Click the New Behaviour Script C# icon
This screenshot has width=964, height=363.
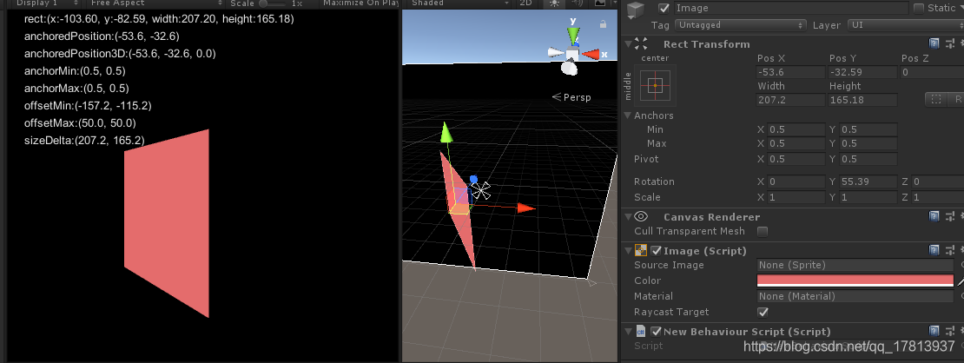641,331
